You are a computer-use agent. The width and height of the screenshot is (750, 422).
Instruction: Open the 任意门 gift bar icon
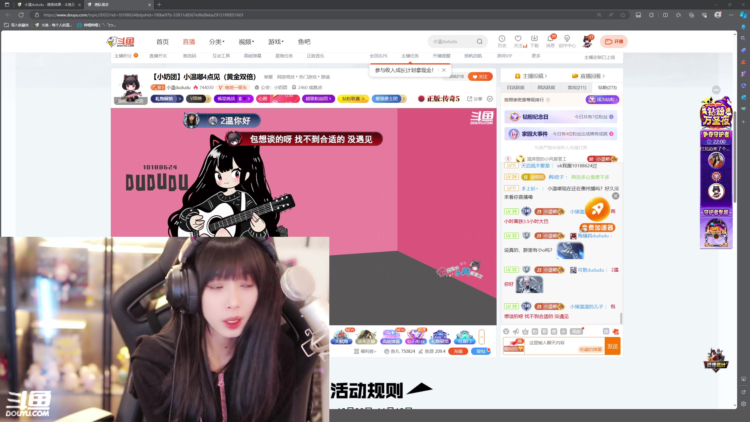[465, 337]
